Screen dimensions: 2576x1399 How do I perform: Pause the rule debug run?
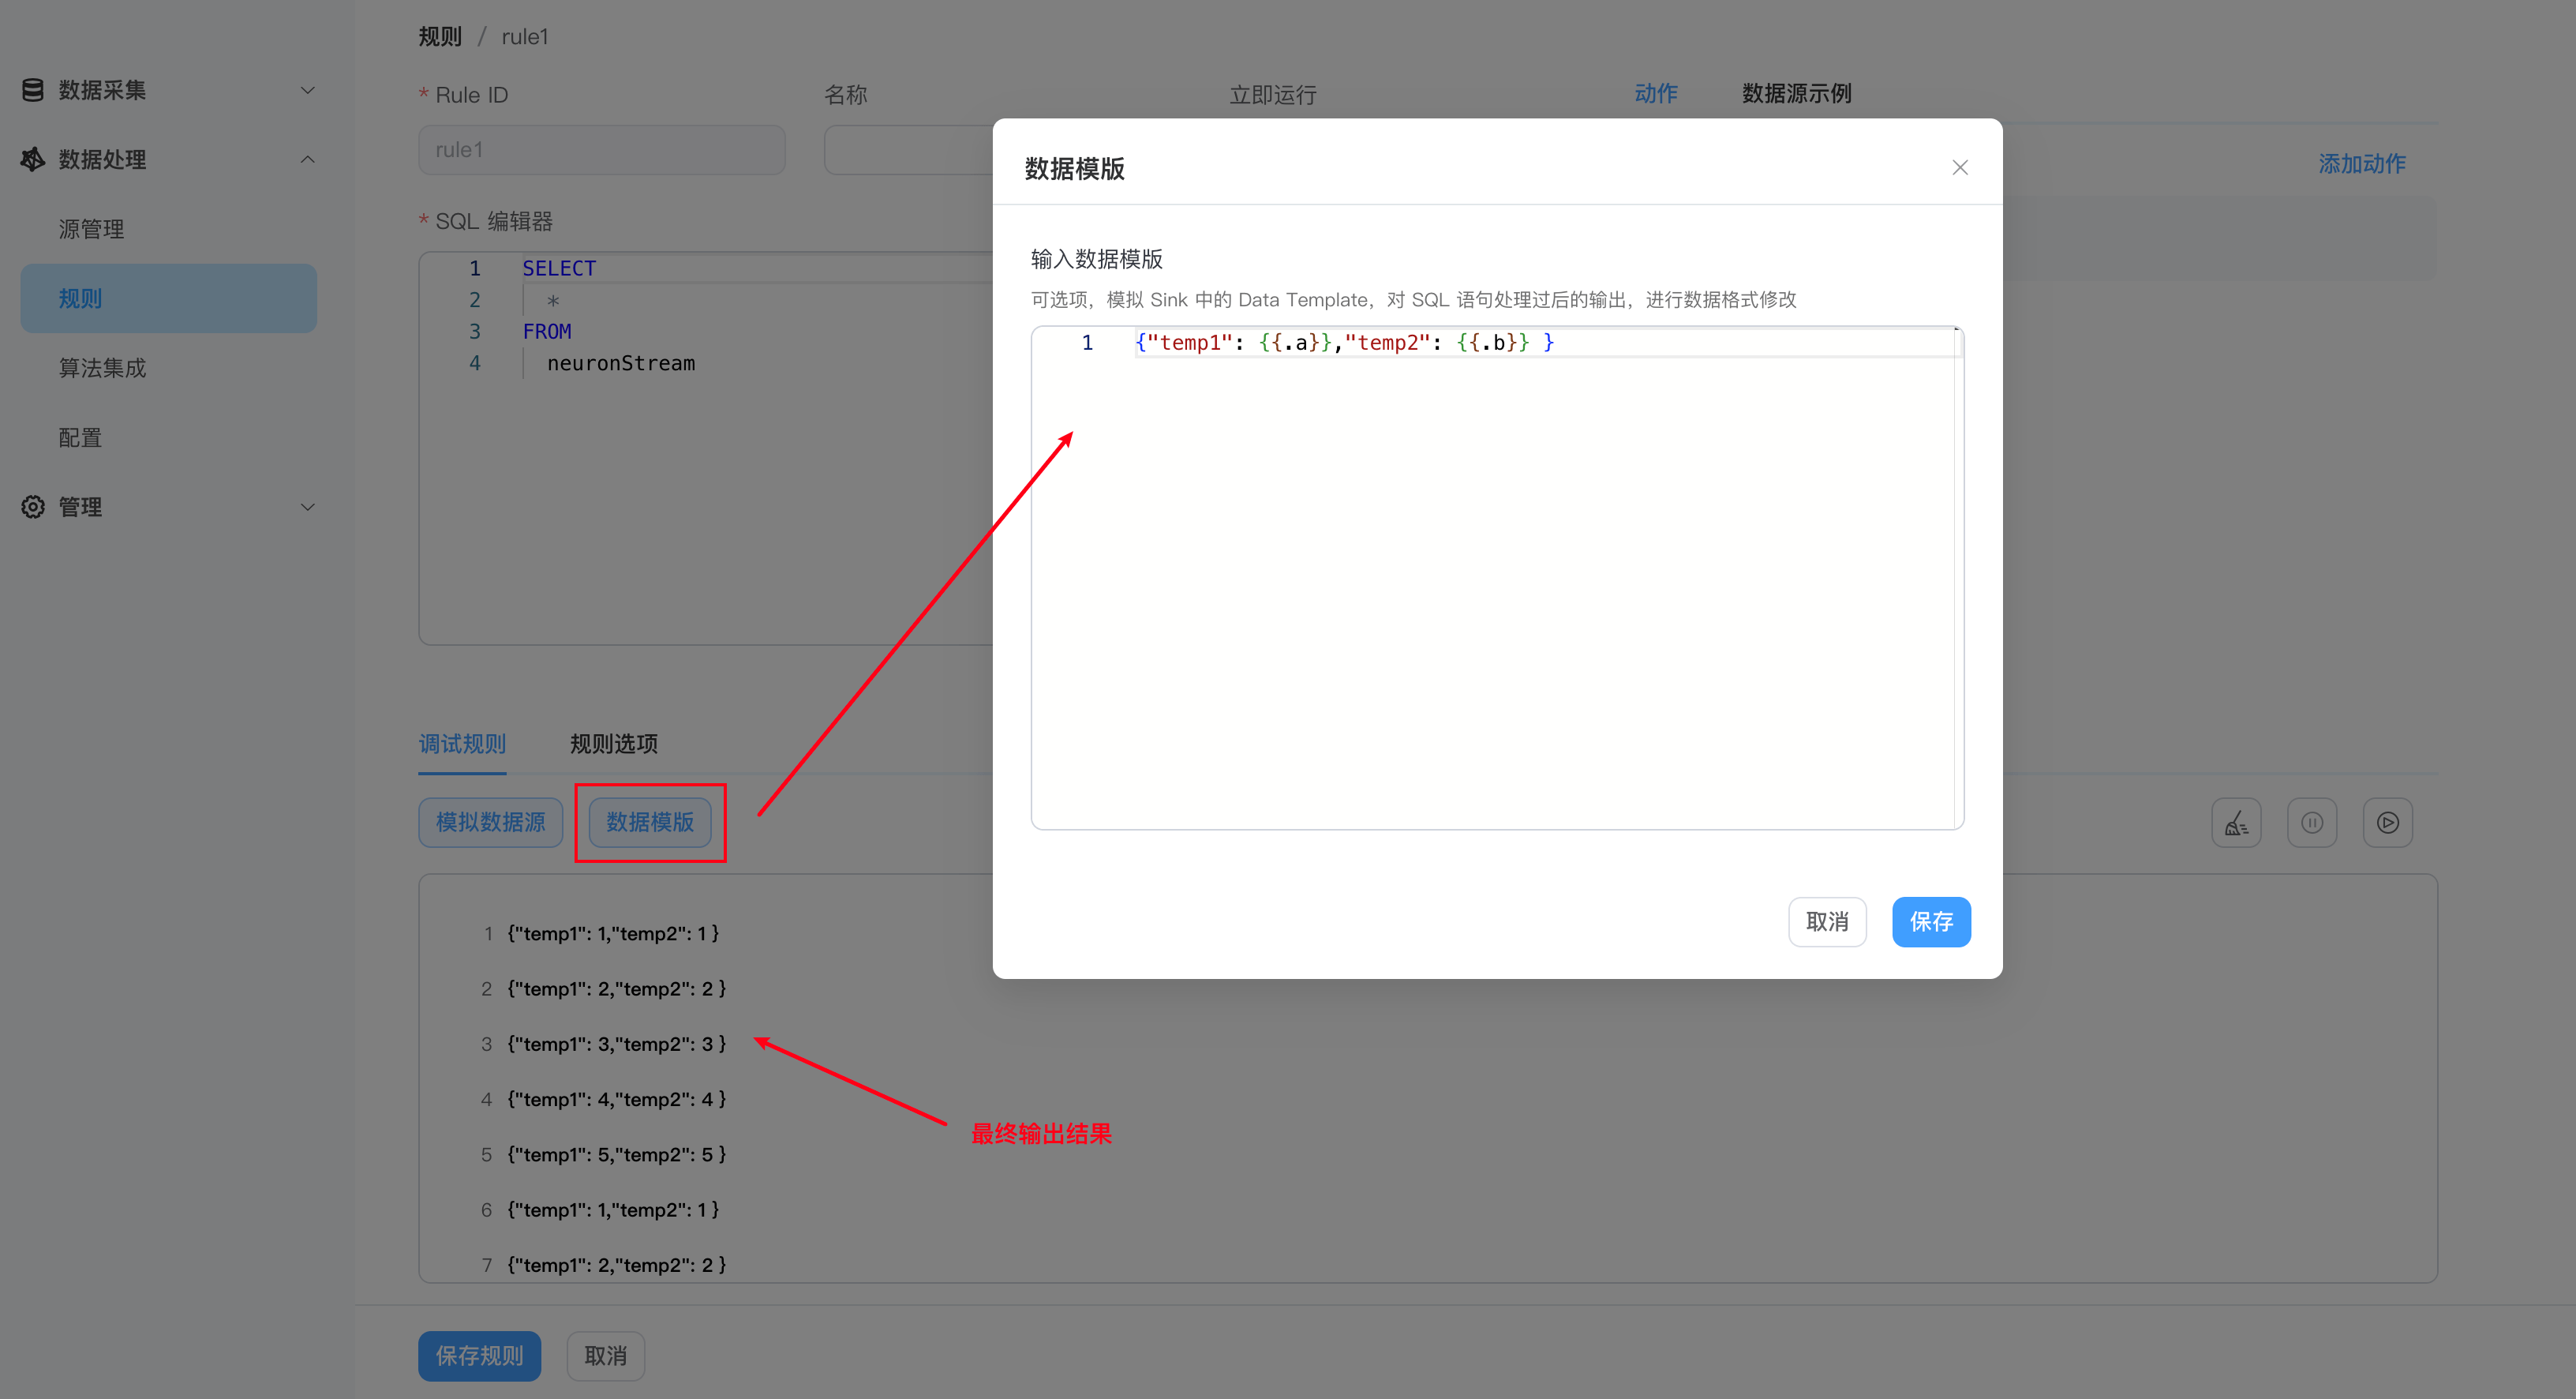(2312, 822)
